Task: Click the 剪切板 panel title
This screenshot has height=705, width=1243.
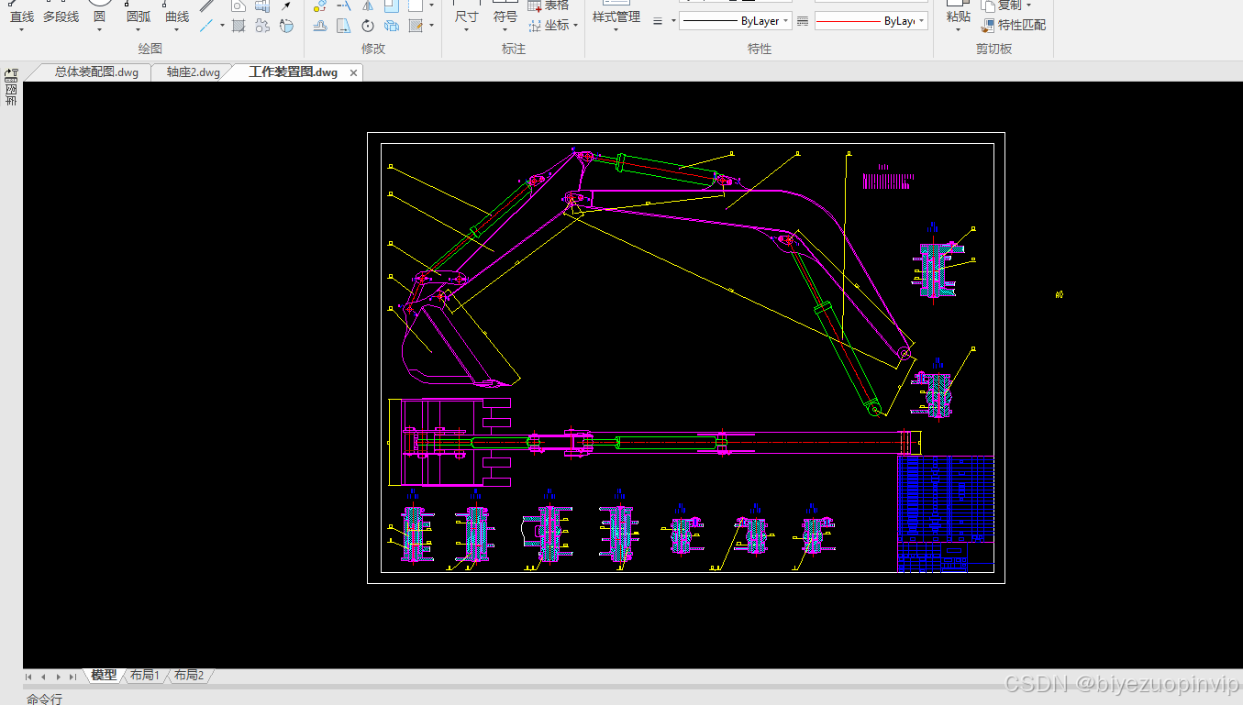Action: click(994, 49)
